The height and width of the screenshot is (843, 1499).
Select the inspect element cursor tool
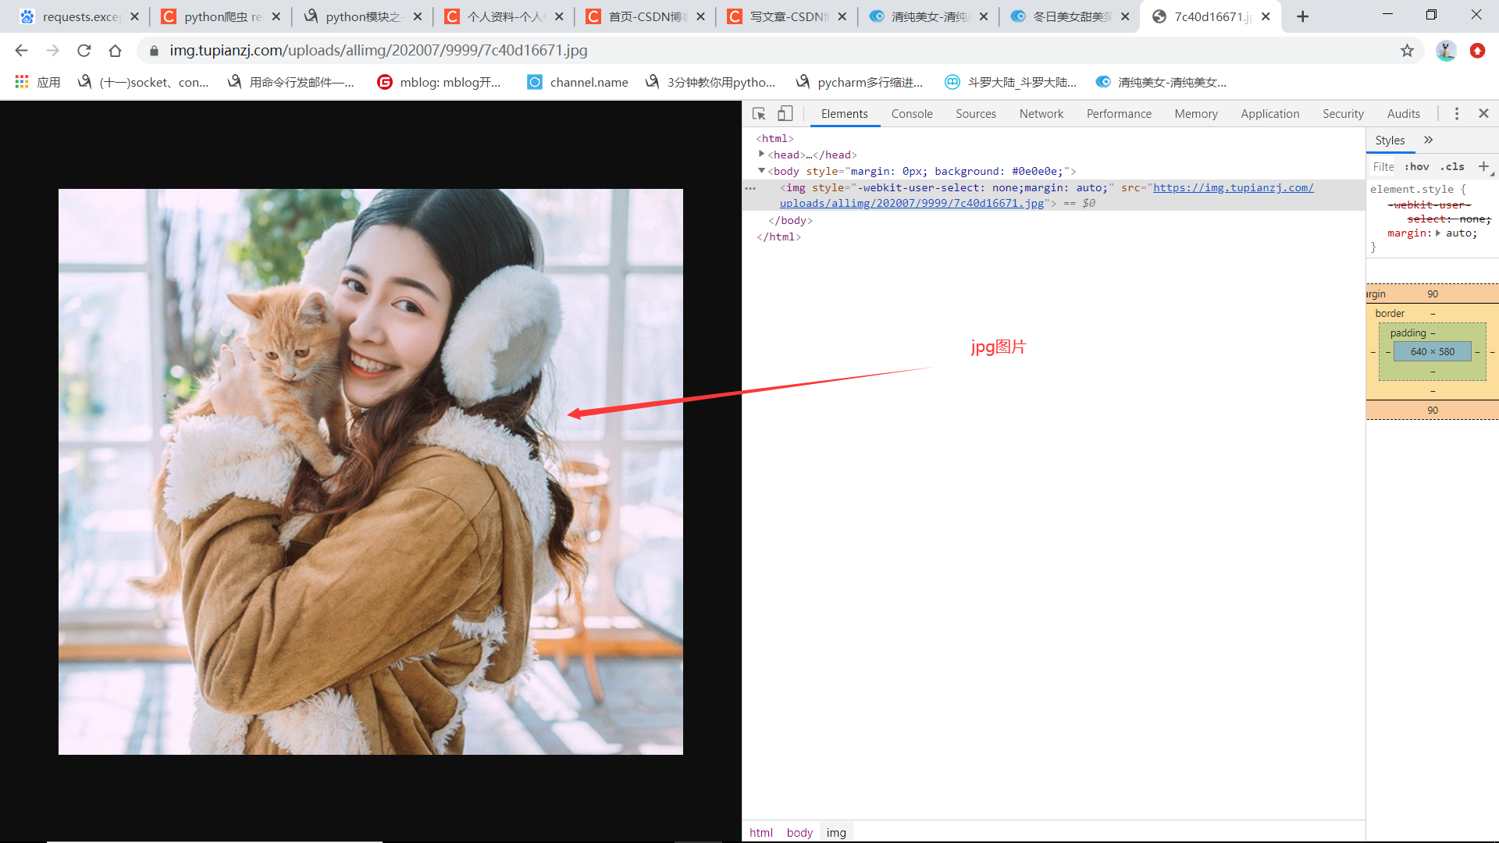(x=758, y=113)
